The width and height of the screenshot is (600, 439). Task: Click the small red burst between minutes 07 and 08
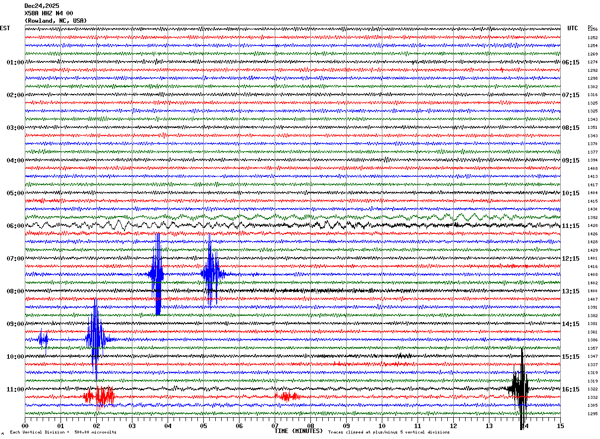click(x=288, y=396)
